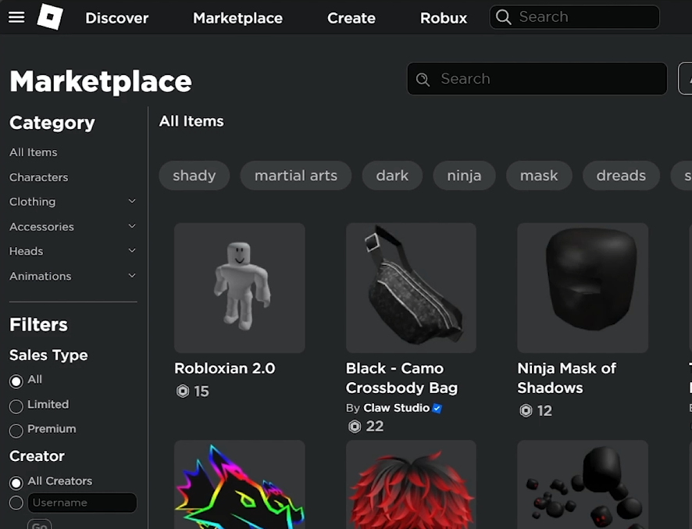Open the rainbow dragon head item thumbnail
The image size is (692, 529).
(240, 484)
